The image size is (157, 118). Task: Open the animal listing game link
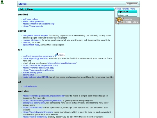[x=33, y=73]
